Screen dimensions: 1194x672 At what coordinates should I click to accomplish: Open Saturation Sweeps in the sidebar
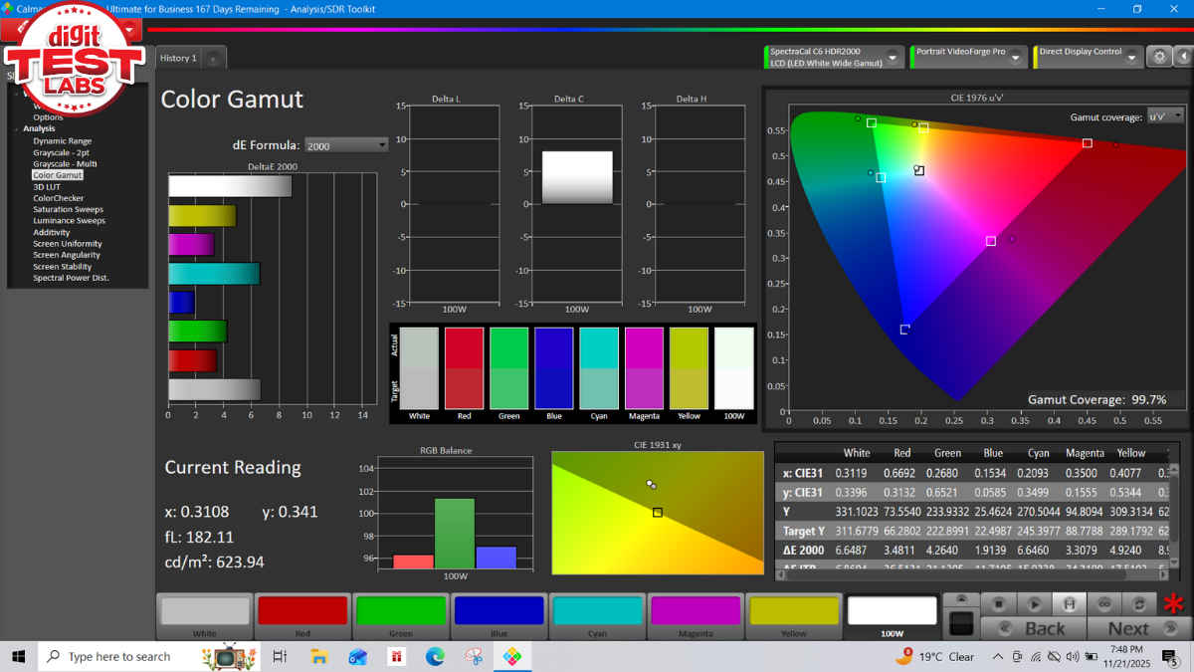click(68, 209)
